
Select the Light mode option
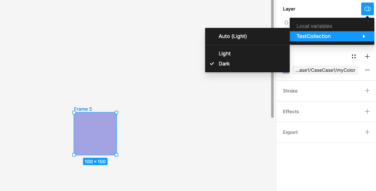225,54
